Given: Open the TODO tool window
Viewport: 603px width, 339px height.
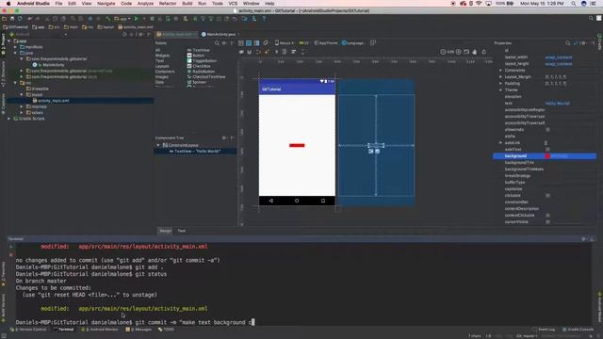Looking at the screenshot, I should coord(166,330).
